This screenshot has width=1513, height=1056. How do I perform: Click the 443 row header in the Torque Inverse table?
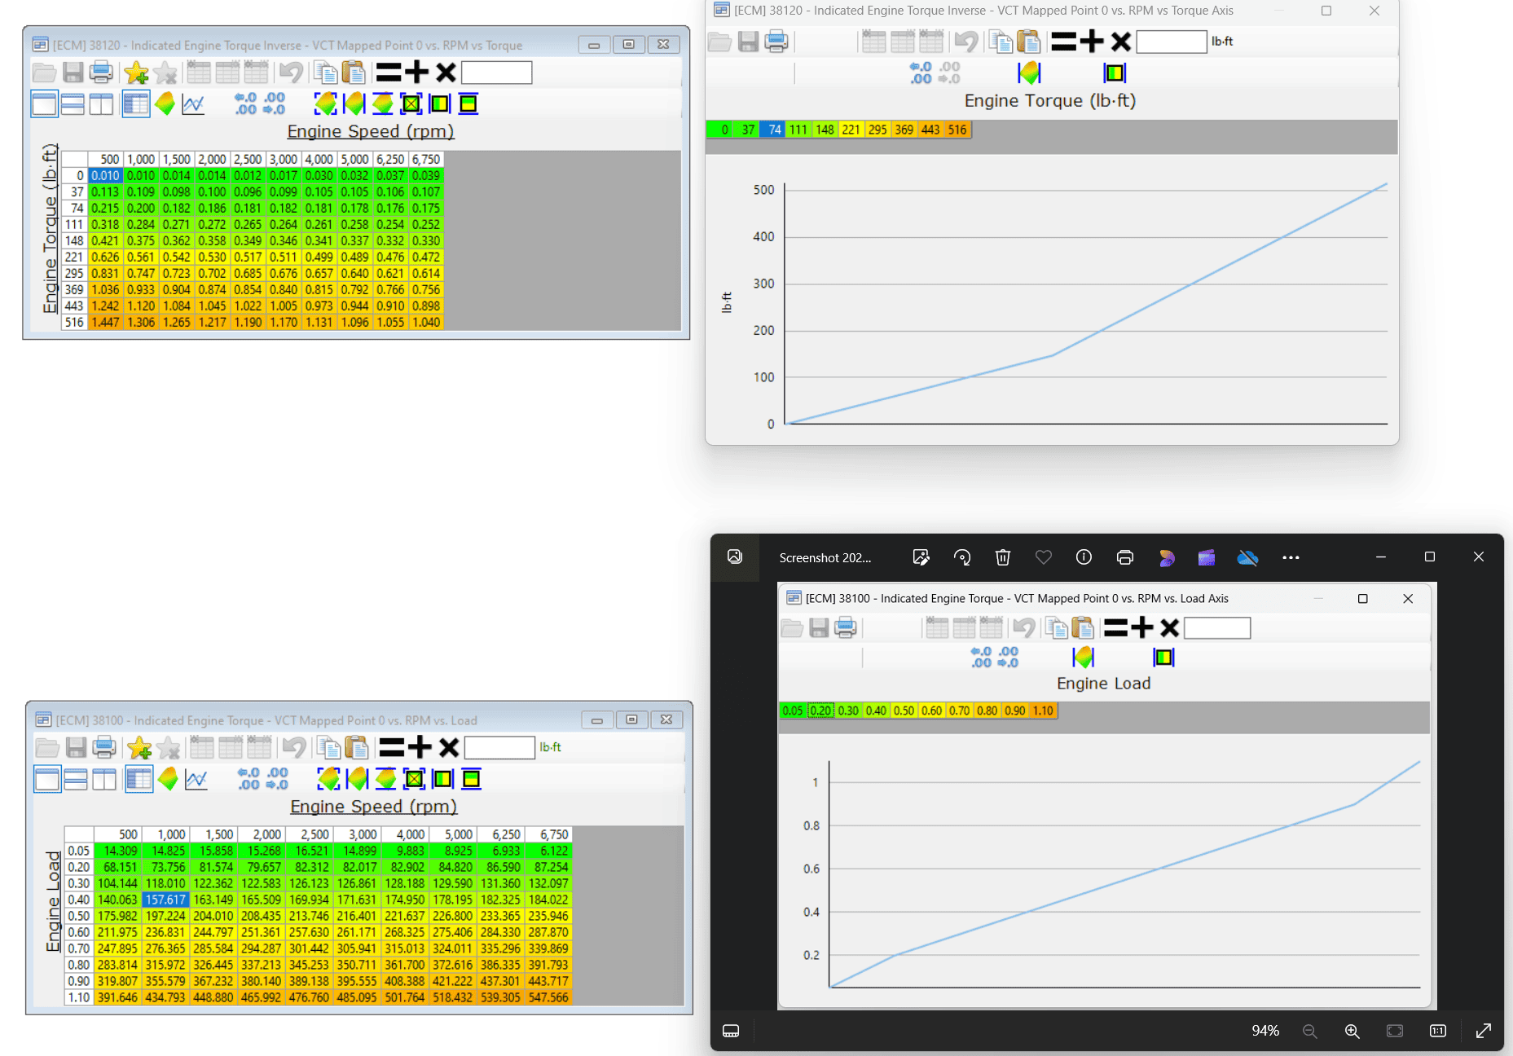[74, 306]
